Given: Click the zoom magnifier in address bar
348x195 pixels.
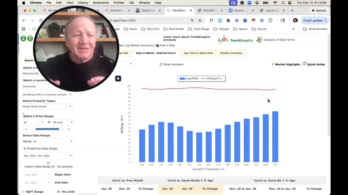Looking at the screenshot, I should pyautogui.click(x=192, y=20).
